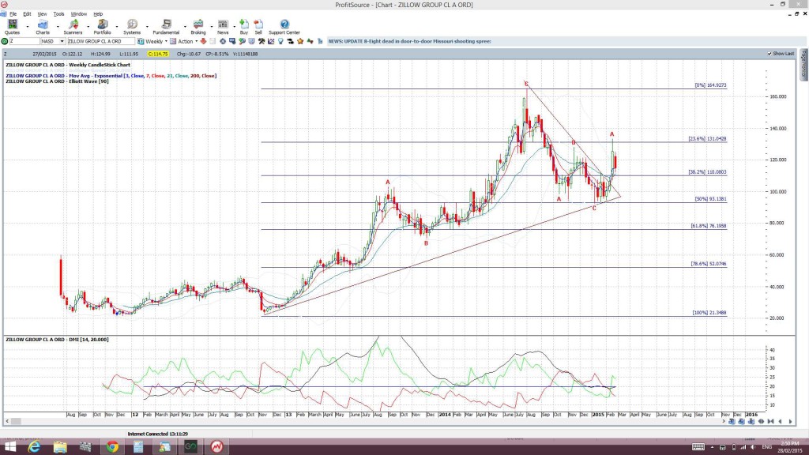This screenshot has width=809, height=455.
Task: Click the red down-arrow chart tool icon
Action: pos(203,41)
